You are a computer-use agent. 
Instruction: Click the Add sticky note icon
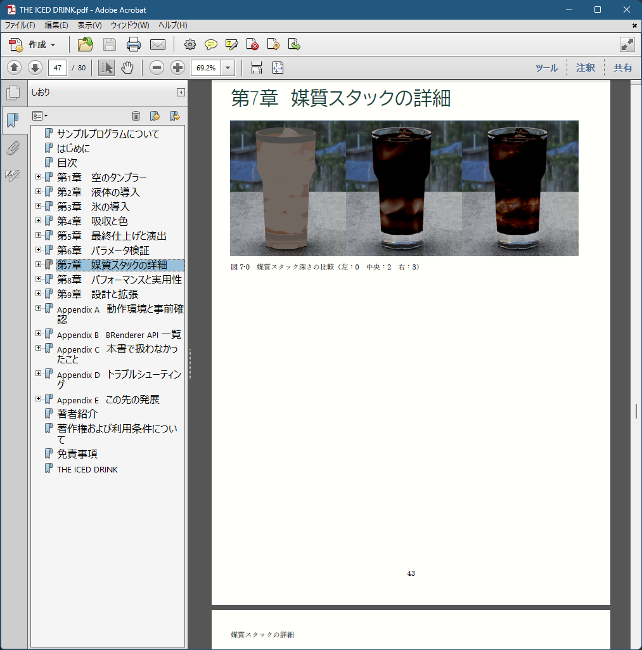click(210, 44)
